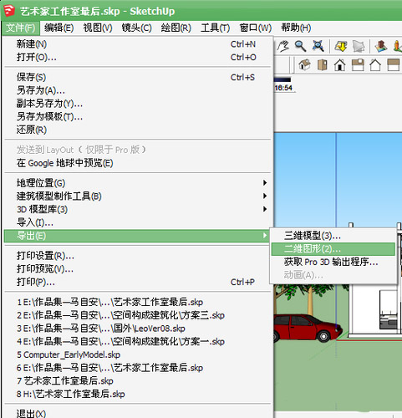Expand the 建筑模型制作工具(B) submenu arrow
Image resolution: width=402 pixels, height=418 pixels.
265,196
